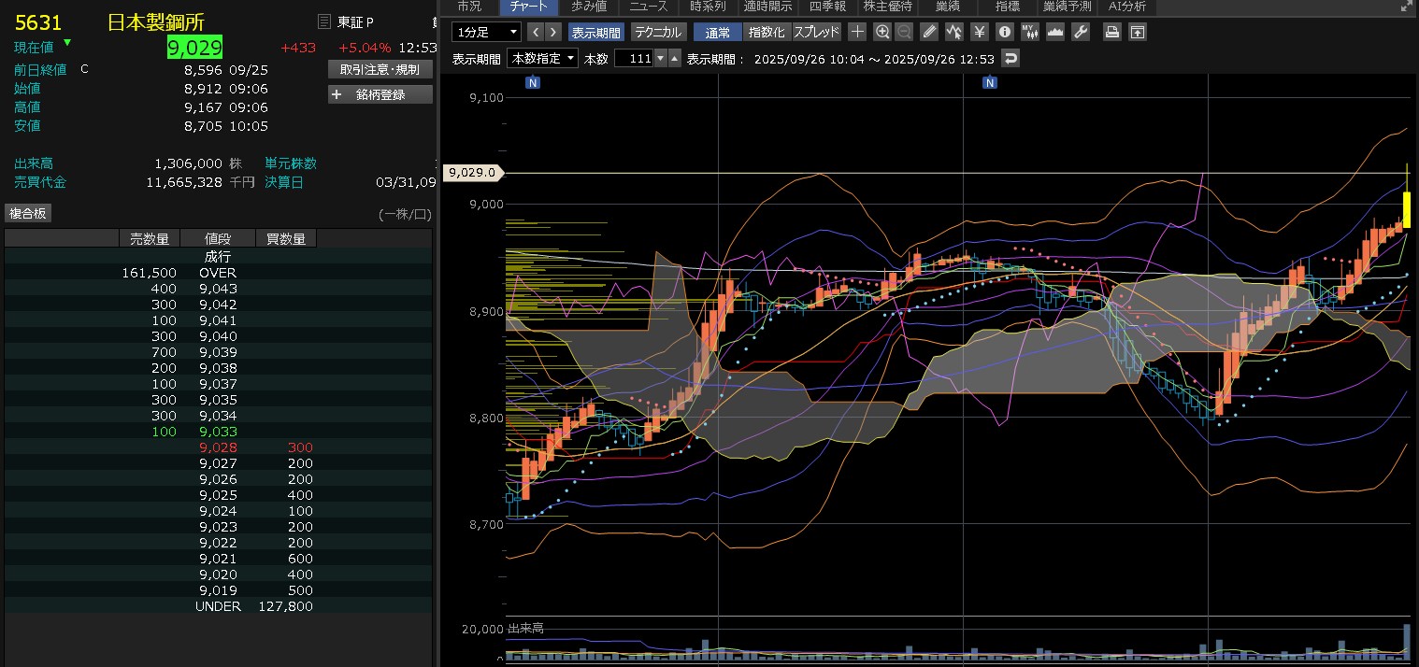Select the pencil drawing tool
Viewport: 1419px width, 667px height.
[928, 32]
